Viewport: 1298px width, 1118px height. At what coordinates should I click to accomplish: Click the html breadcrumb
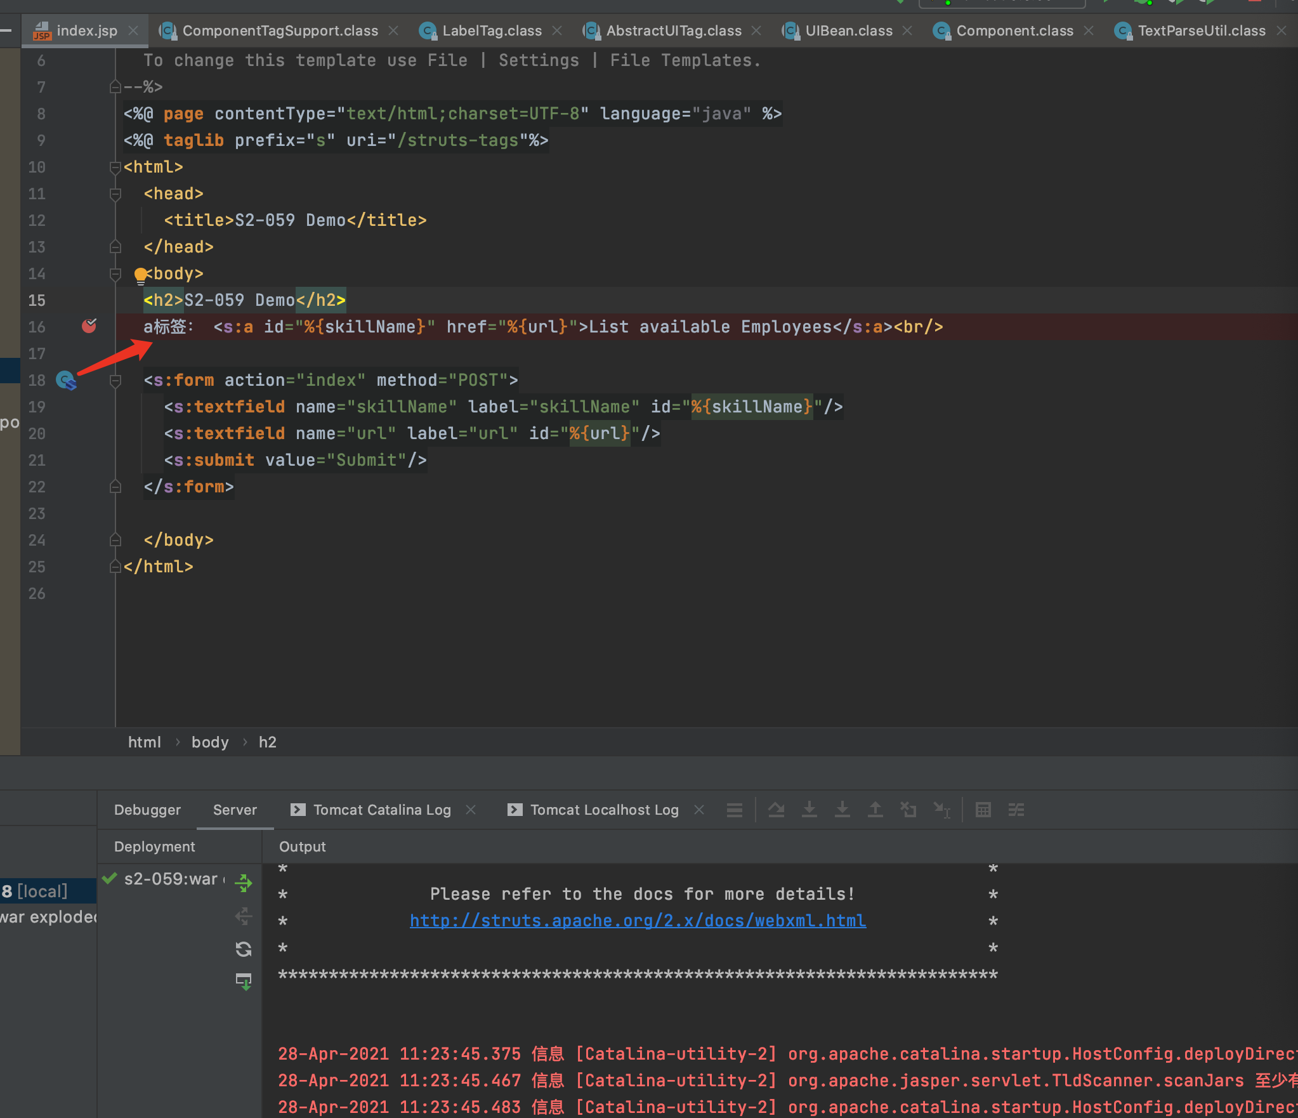coord(145,742)
